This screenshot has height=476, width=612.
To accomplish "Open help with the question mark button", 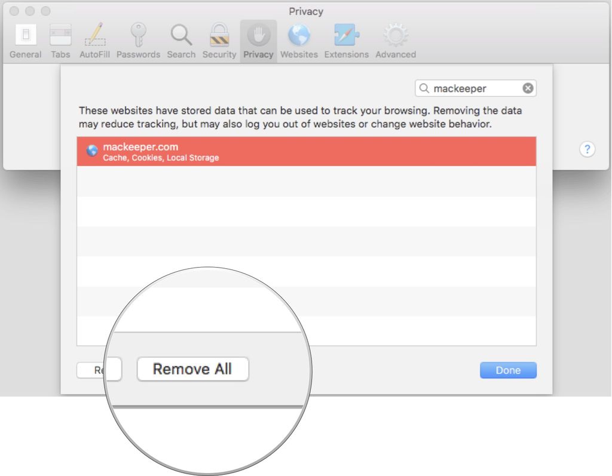I will [x=587, y=151].
